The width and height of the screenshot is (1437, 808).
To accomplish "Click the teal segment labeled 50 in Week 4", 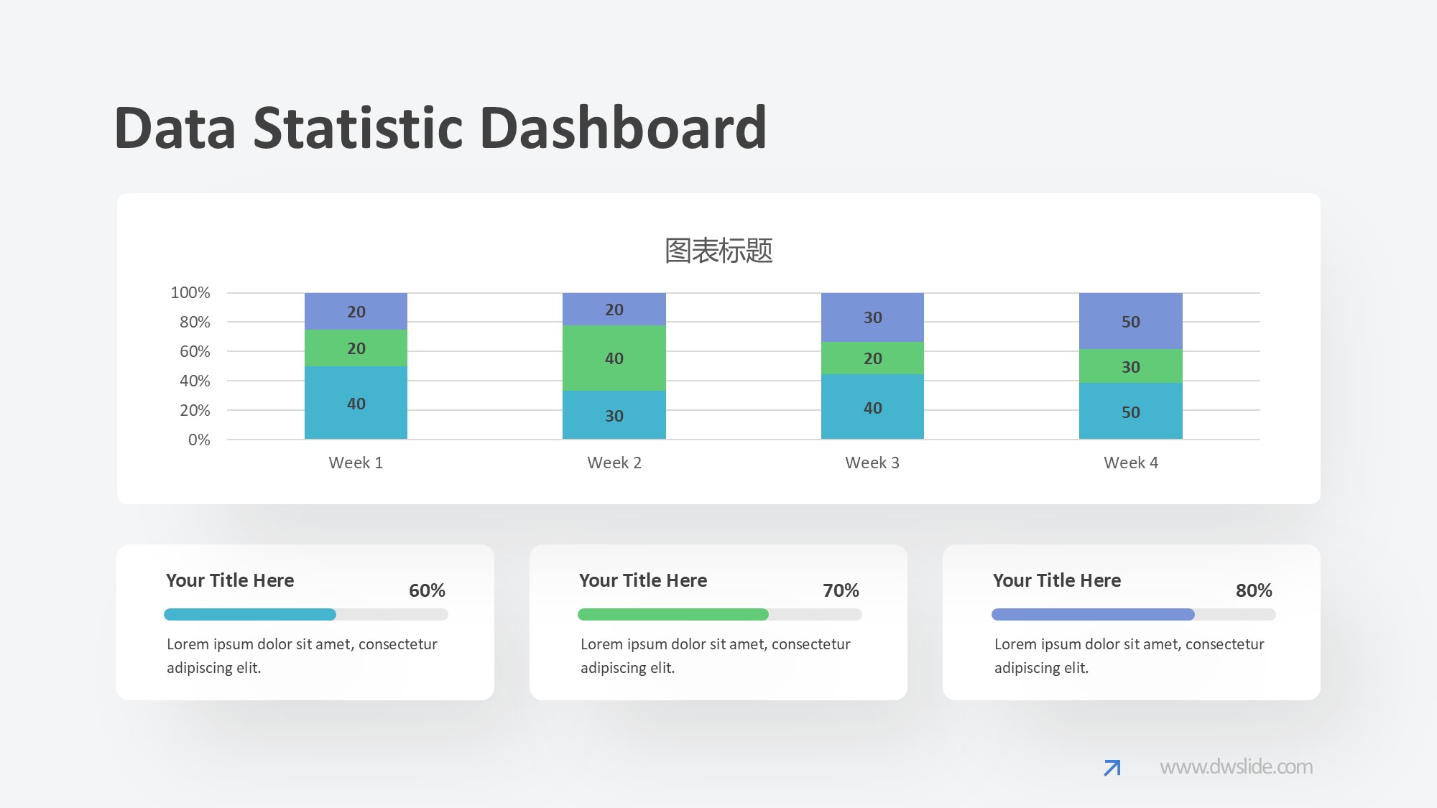I will tap(1130, 412).
